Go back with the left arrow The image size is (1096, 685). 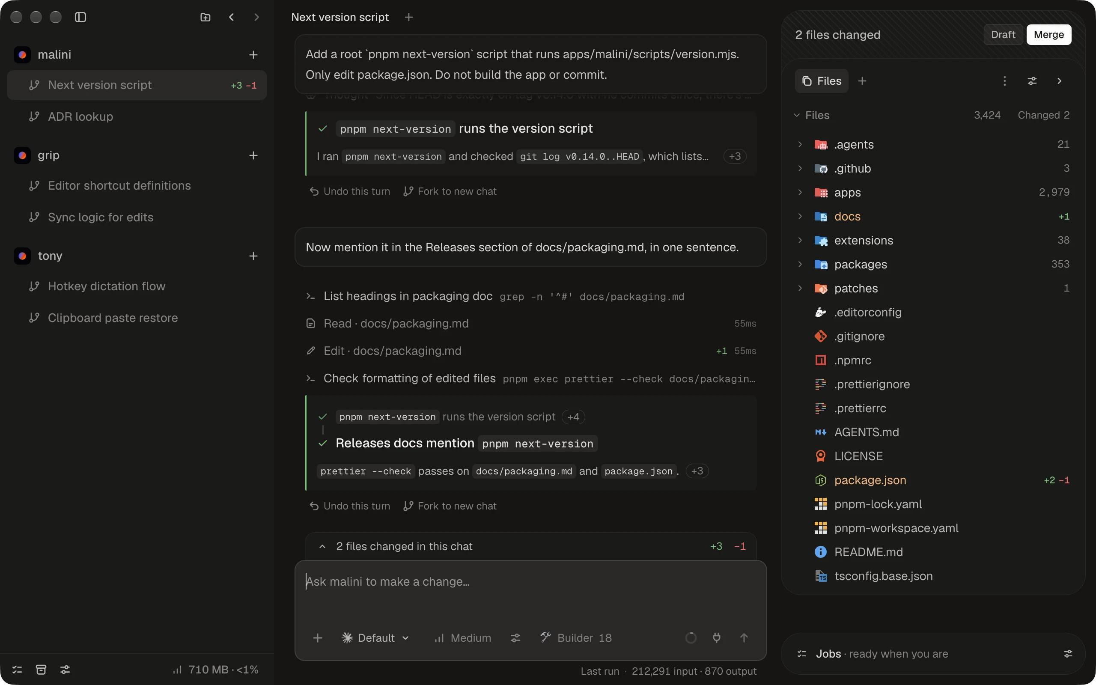232,17
